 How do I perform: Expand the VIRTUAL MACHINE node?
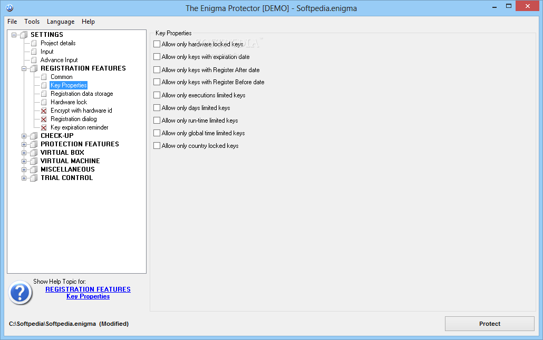tap(24, 162)
